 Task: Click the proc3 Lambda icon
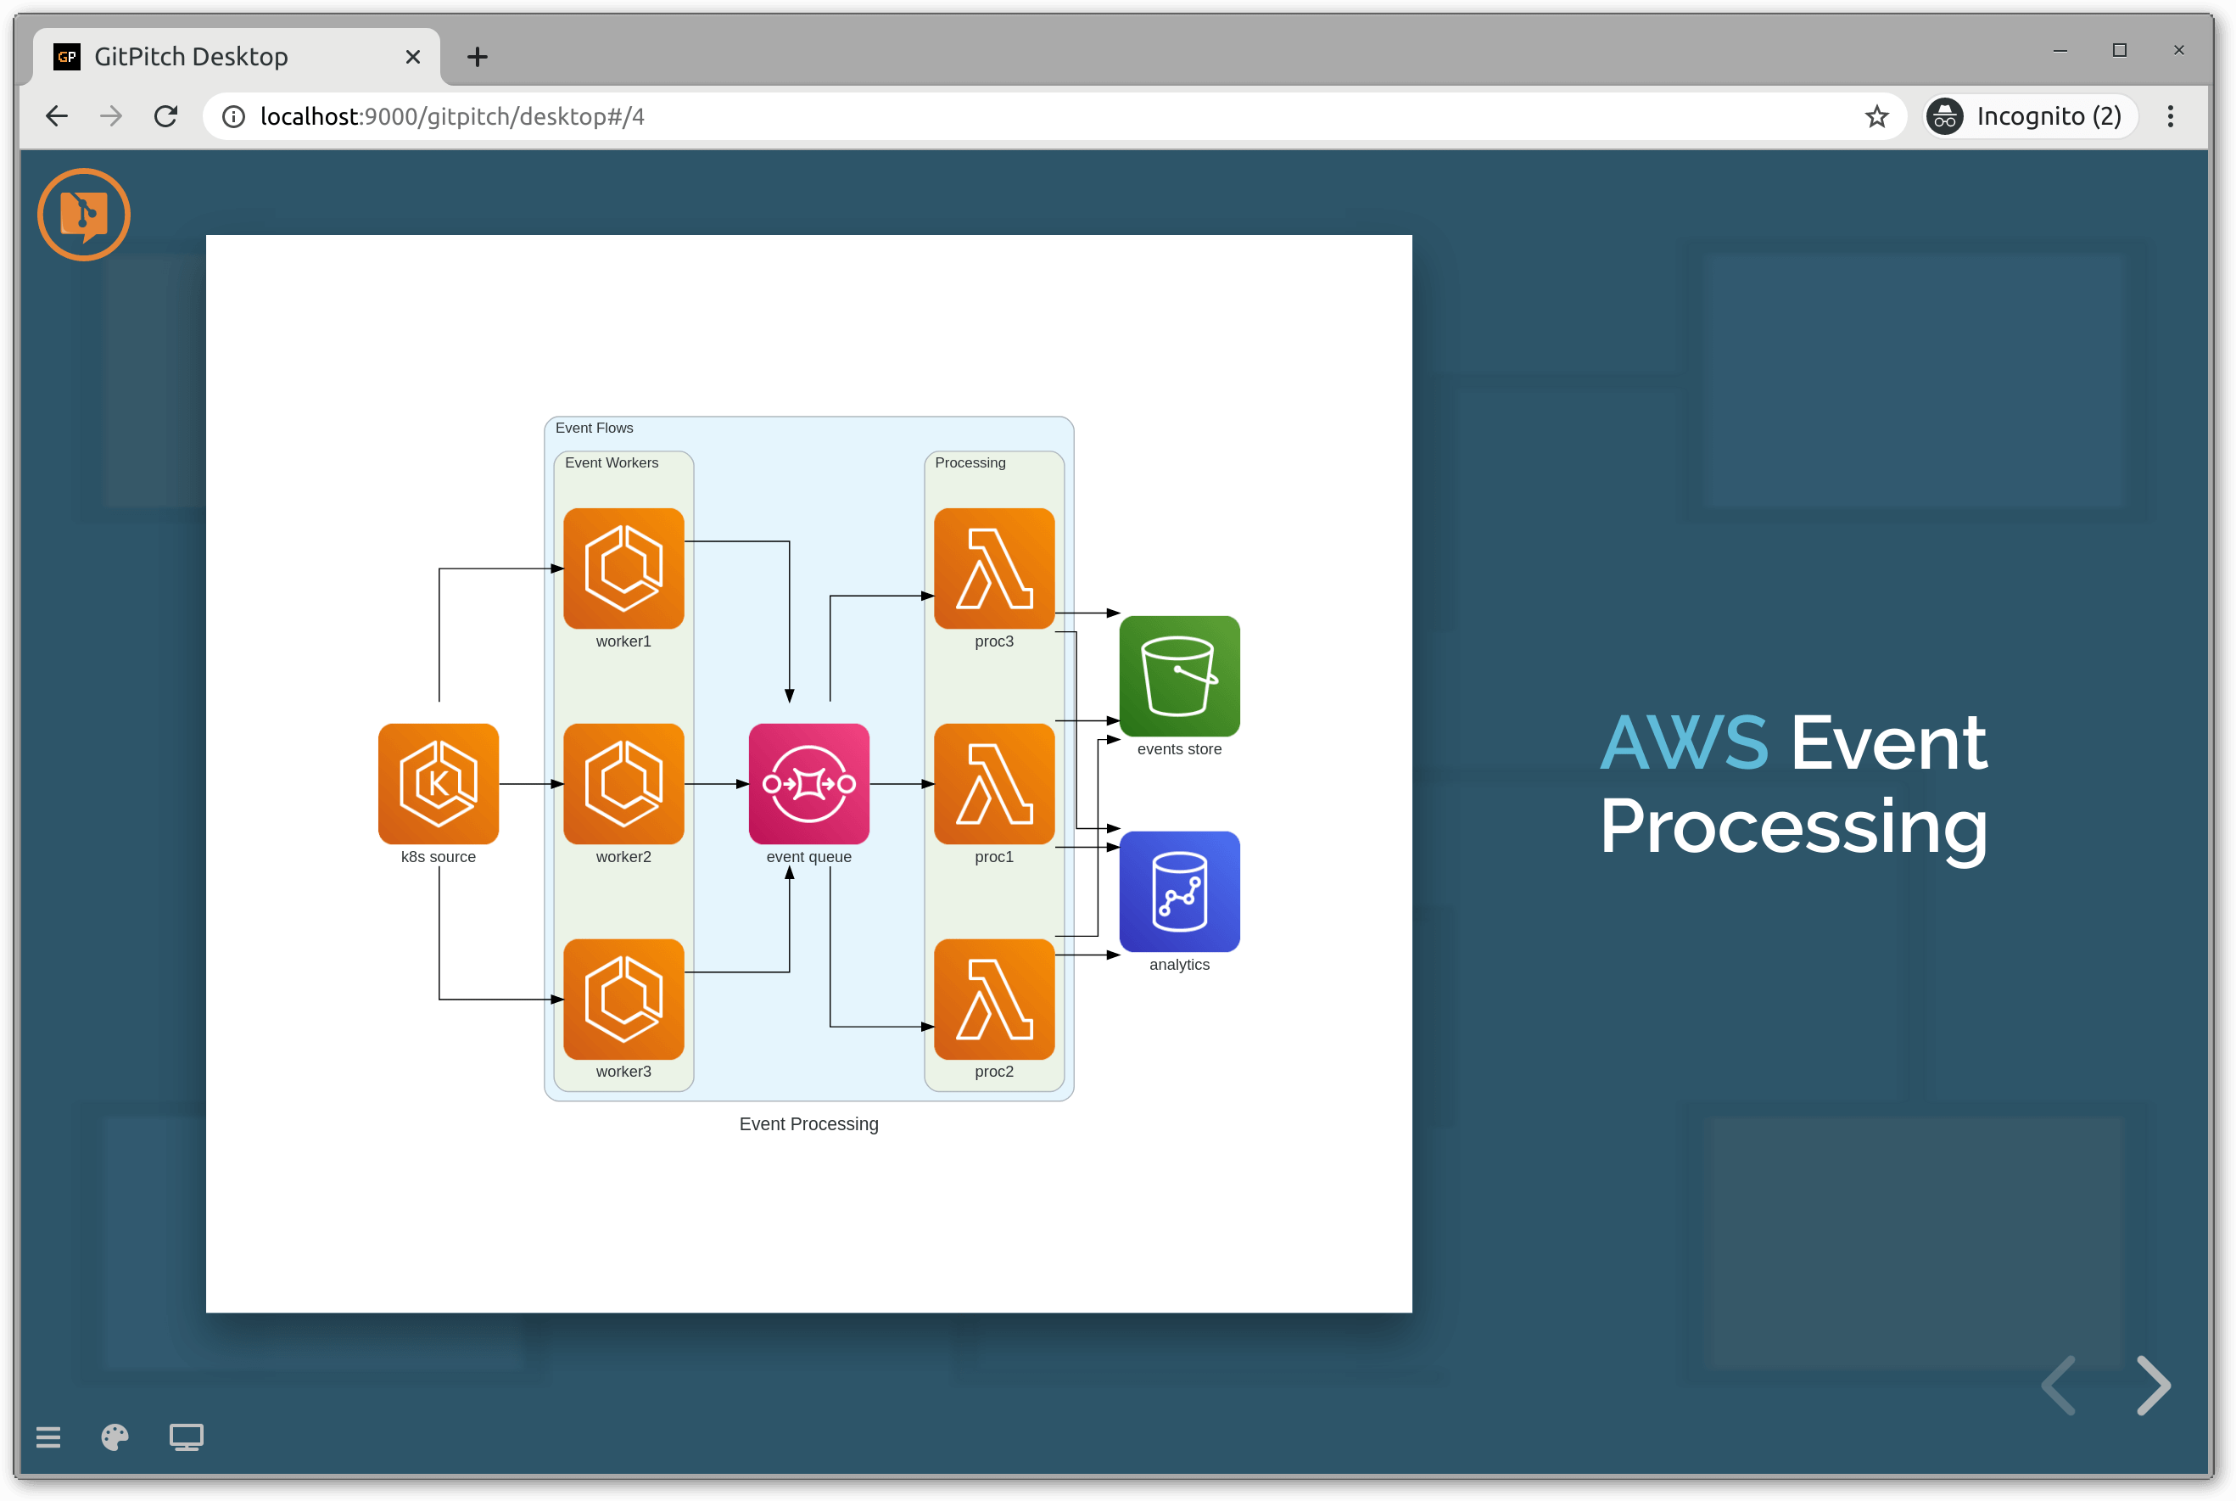coord(994,568)
